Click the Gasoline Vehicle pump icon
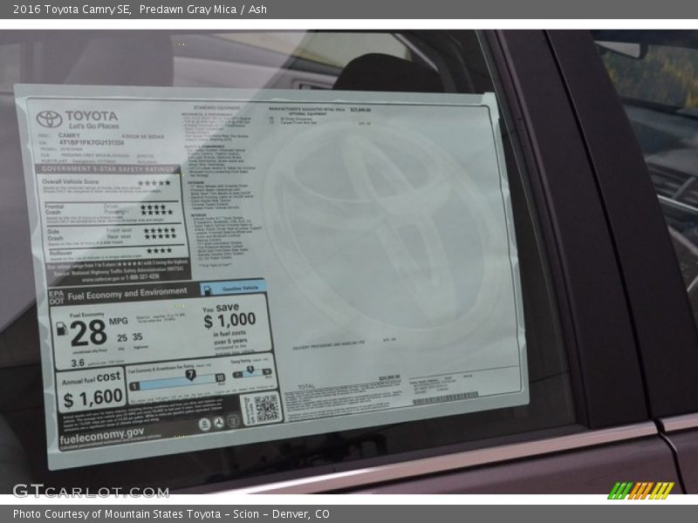This screenshot has width=698, height=523. (208, 289)
